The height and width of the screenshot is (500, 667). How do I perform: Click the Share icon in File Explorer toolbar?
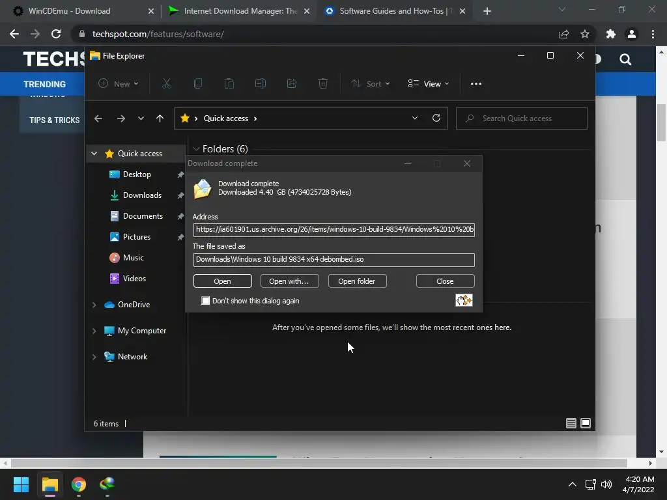pyautogui.click(x=292, y=84)
